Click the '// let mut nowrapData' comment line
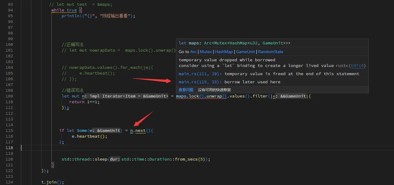This screenshot has height=185, width=394. point(119,50)
